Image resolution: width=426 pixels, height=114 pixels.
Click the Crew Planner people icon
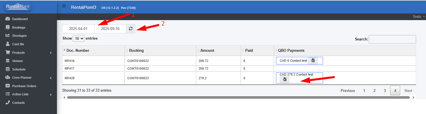[8, 78]
